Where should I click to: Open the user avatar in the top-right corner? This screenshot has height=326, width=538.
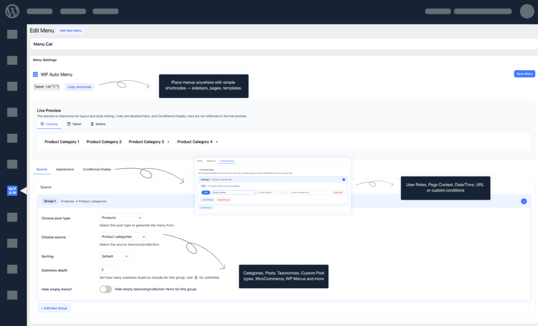click(x=526, y=11)
